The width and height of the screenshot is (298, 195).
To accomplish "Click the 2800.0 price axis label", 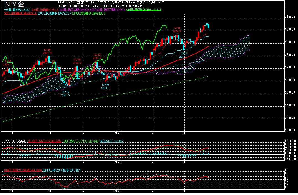I will click(290, 55).
